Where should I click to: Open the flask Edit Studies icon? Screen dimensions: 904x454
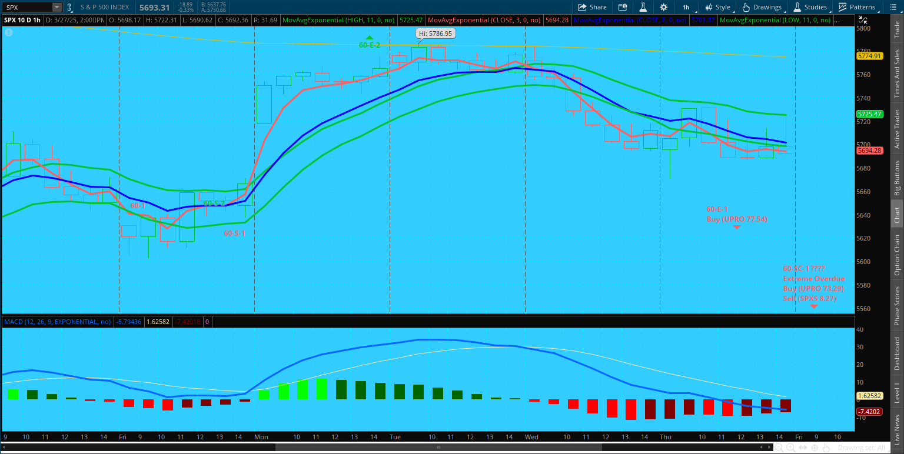click(643, 7)
